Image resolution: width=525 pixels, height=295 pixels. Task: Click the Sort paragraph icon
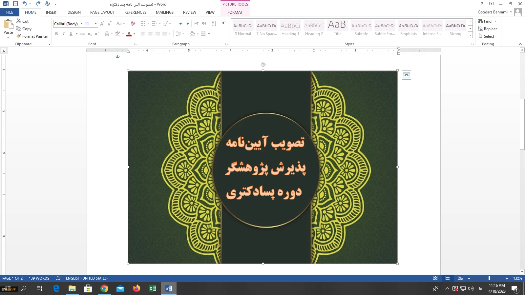[x=214, y=24]
